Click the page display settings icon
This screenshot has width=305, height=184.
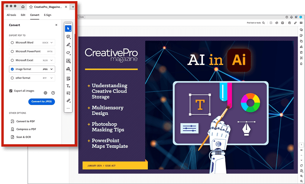coord(302,171)
